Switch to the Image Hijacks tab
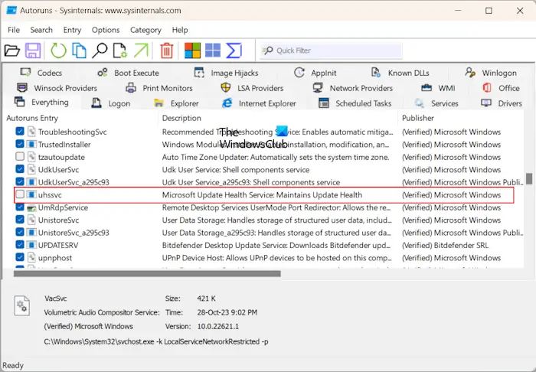 227,73
